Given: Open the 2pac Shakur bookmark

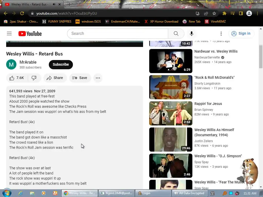Looking at the screenshot, I should pyautogui.click(x=21, y=22).
